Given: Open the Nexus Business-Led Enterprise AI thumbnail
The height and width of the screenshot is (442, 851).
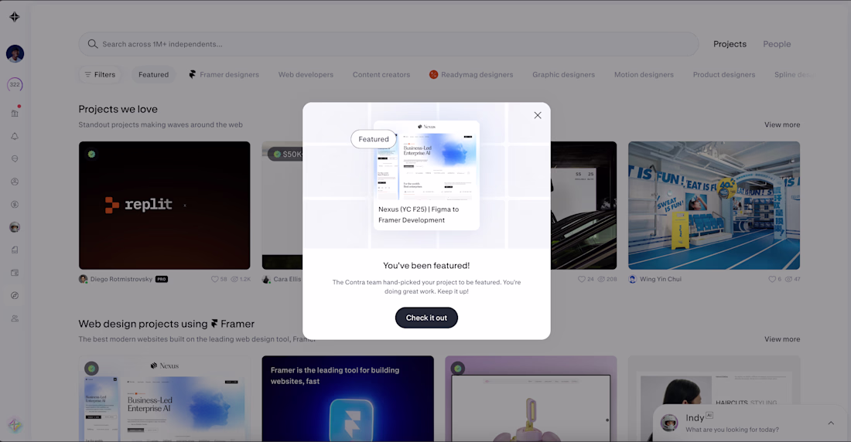Looking at the screenshot, I should 165,399.
